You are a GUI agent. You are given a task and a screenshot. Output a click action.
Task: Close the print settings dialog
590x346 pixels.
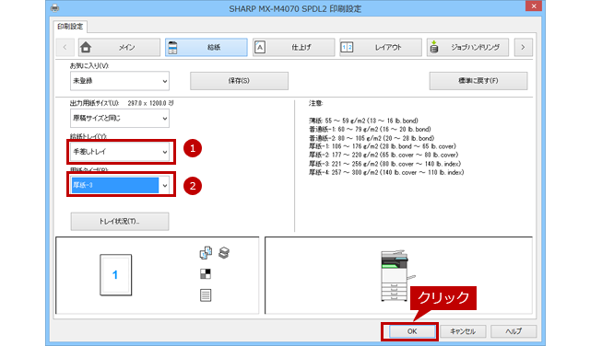pyautogui.click(x=534, y=6)
